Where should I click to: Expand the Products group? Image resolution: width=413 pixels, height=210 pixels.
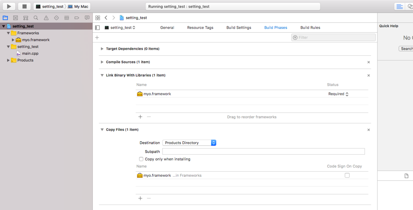tap(8, 60)
